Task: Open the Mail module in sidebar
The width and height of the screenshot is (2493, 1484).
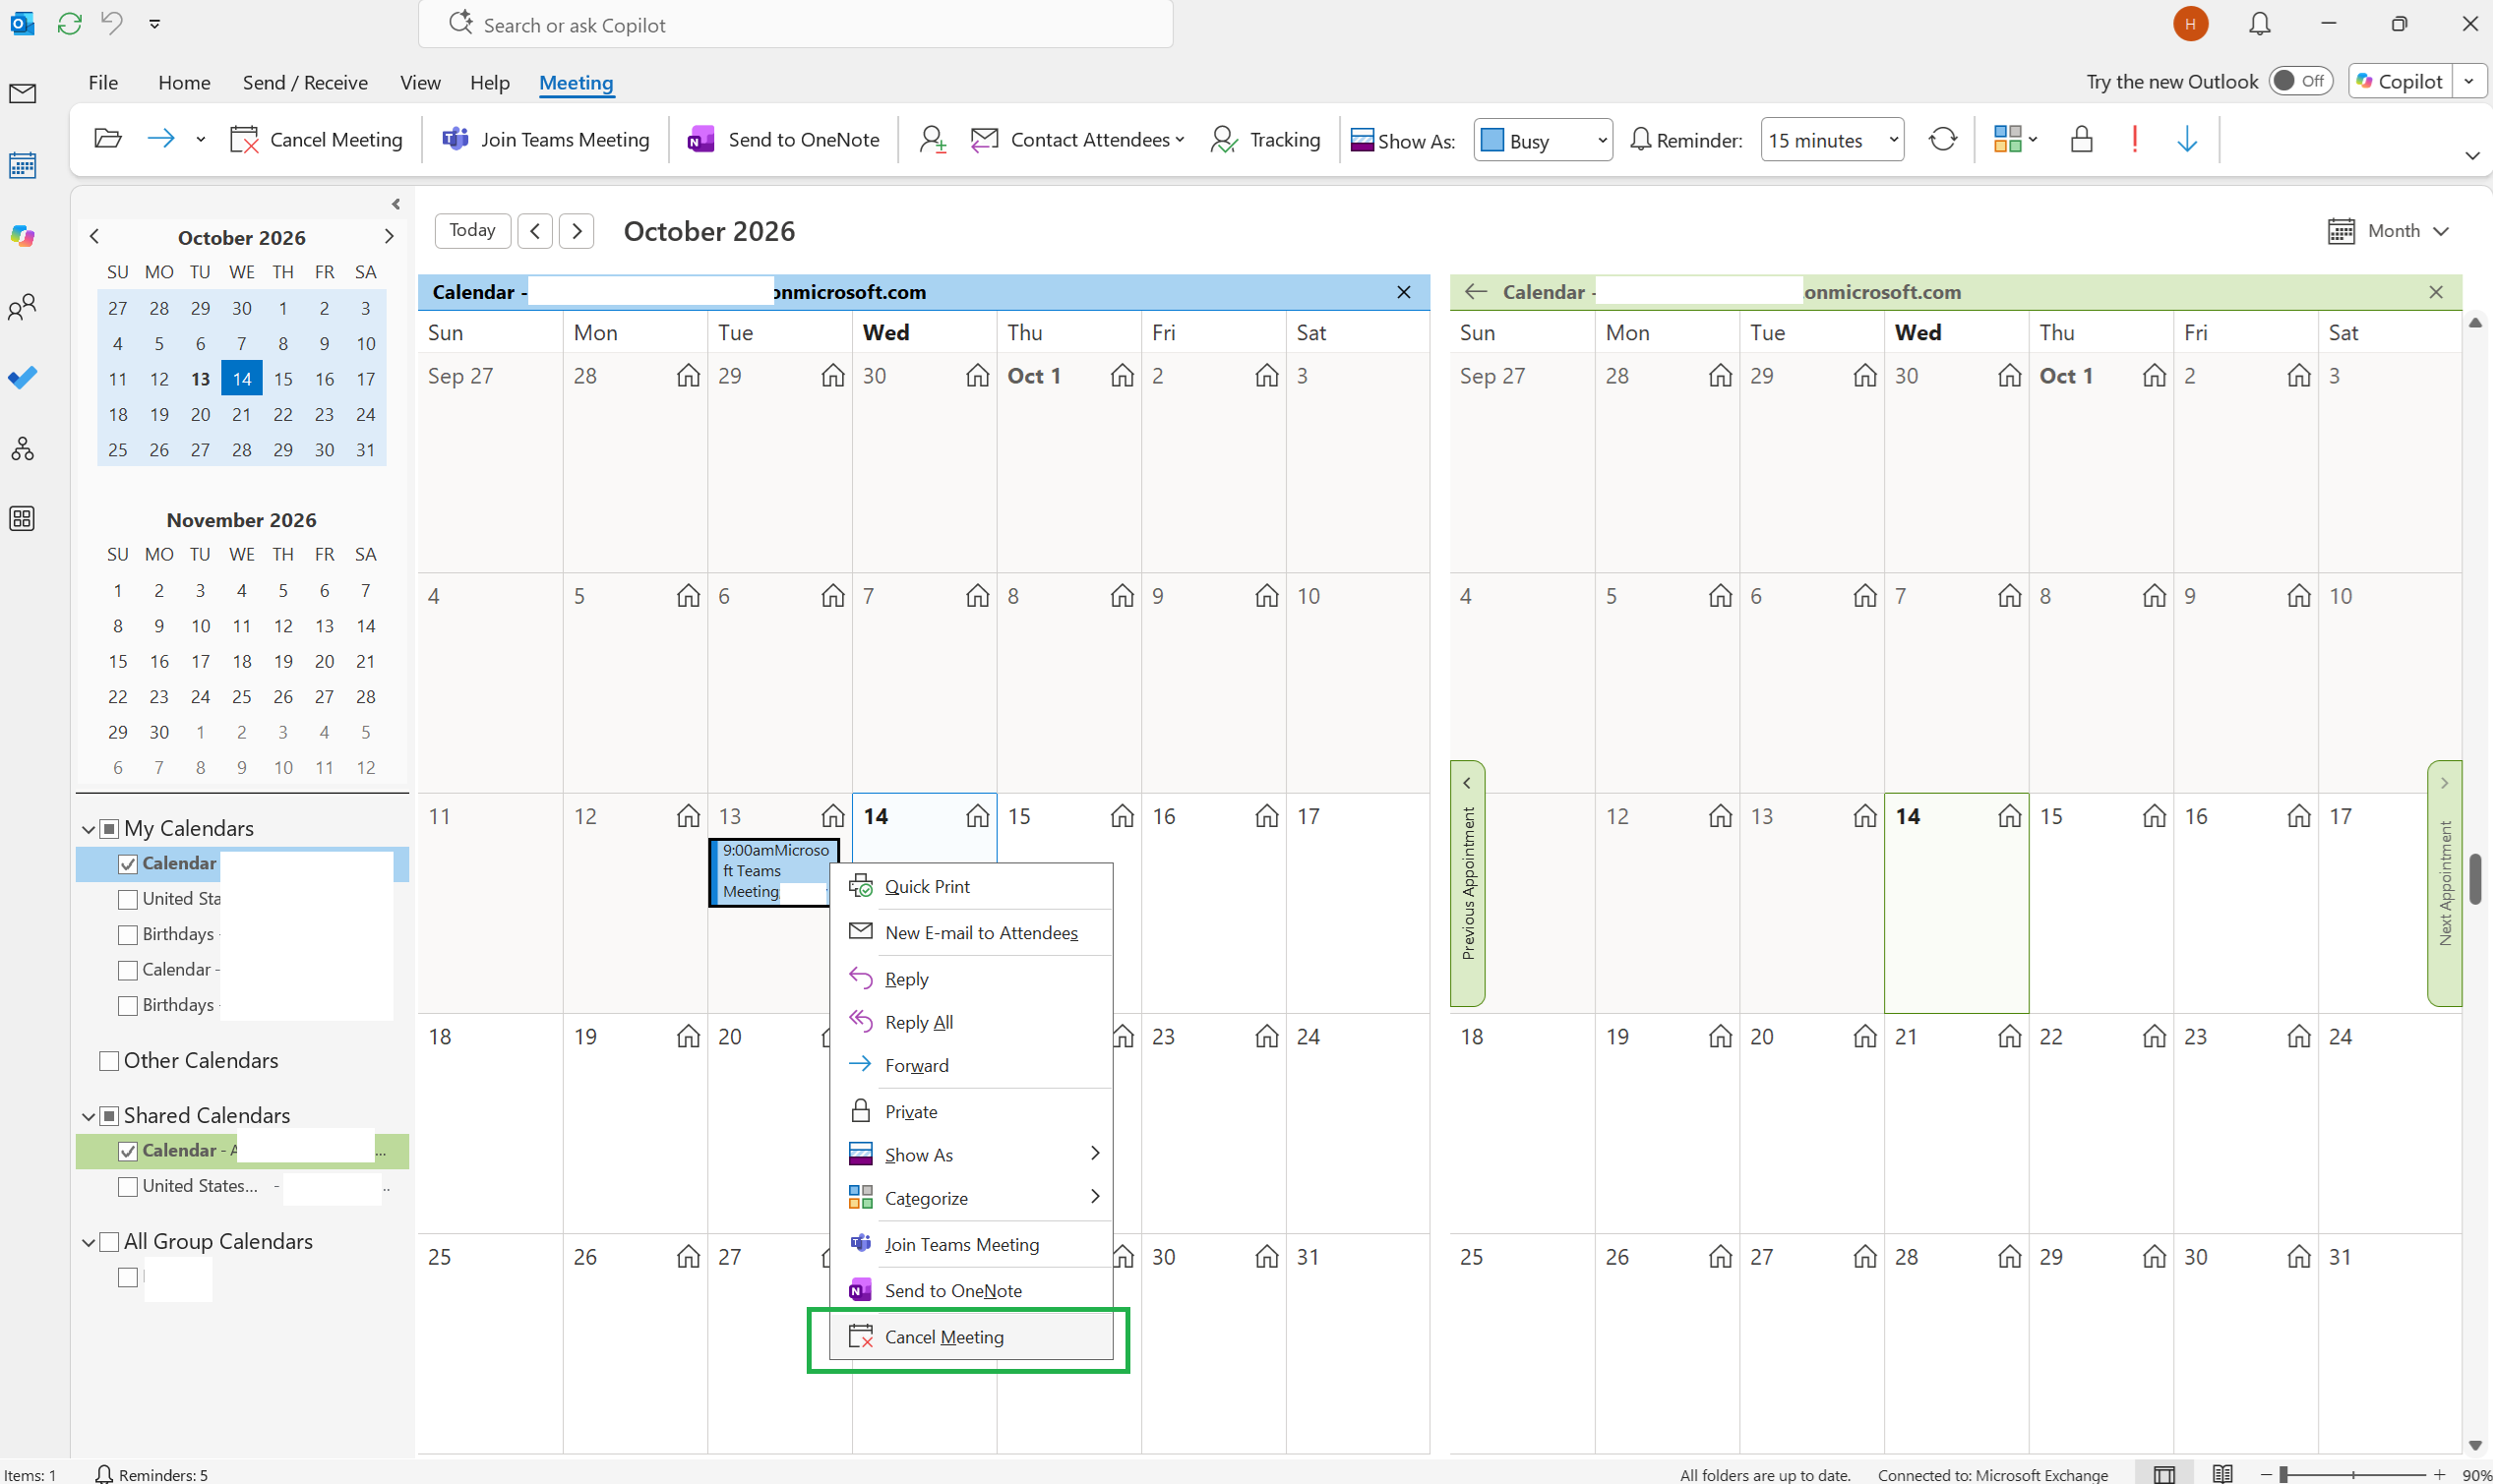Action: click(22, 93)
